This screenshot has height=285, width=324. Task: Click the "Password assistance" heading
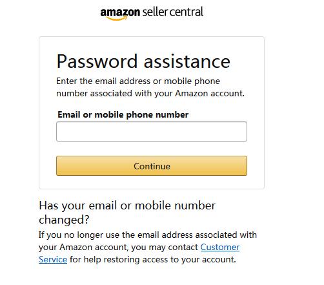pyautogui.click(x=143, y=61)
